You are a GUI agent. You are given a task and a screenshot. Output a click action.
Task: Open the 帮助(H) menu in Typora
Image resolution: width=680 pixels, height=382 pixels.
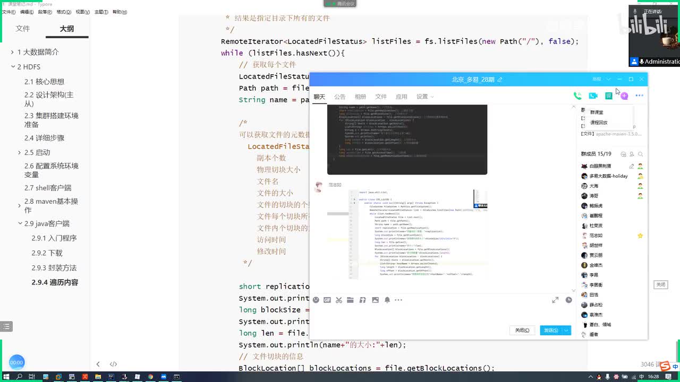120,12
